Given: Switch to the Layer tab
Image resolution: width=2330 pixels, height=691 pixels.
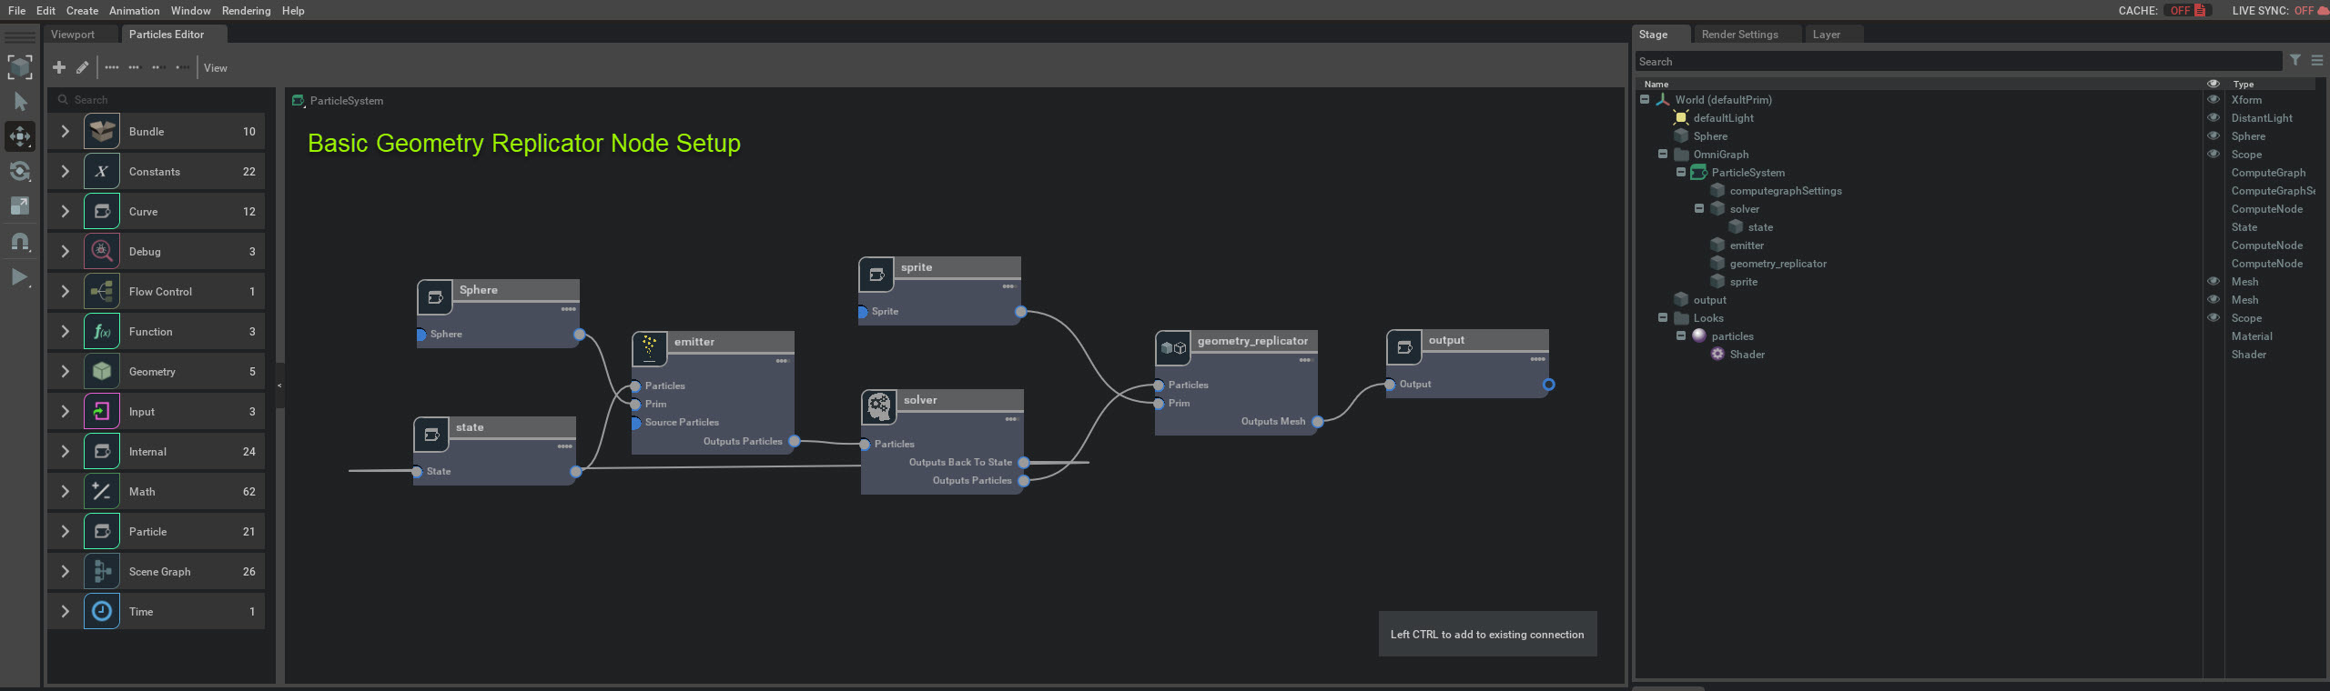Looking at the screenshot, I should [1826, 35].
